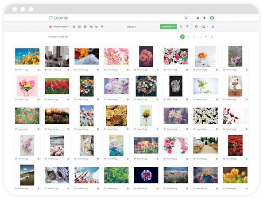
Task: Open the flower090.jpg cherry blossom thumbnail
Action: tap(116, 57)
